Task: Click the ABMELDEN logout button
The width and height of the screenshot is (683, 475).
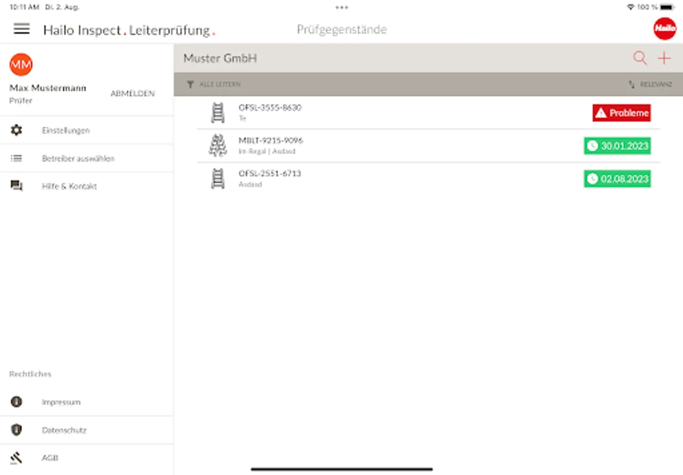Action: coord(132,93)
